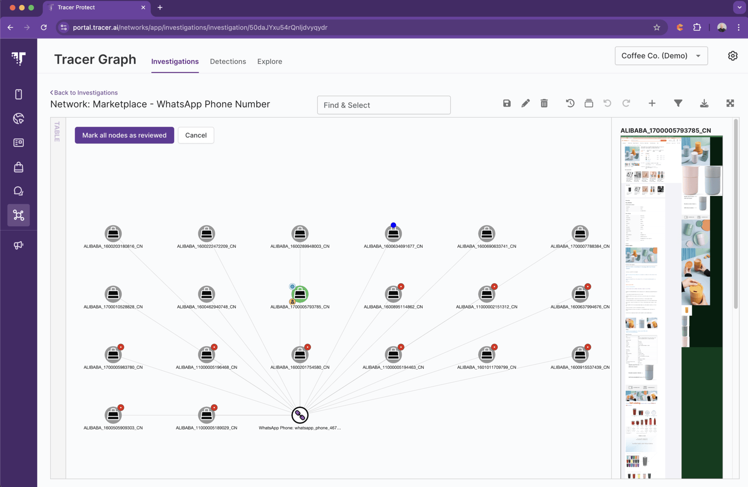Delete the network using the trash icon

coord(544,103)
